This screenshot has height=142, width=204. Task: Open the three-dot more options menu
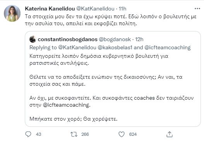(x=197, y=9)
